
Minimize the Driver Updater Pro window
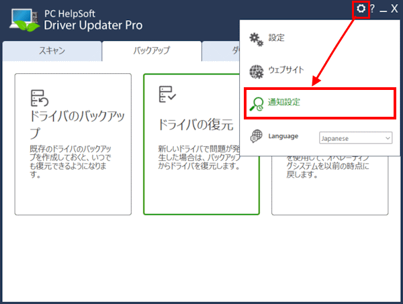point(383,11)
